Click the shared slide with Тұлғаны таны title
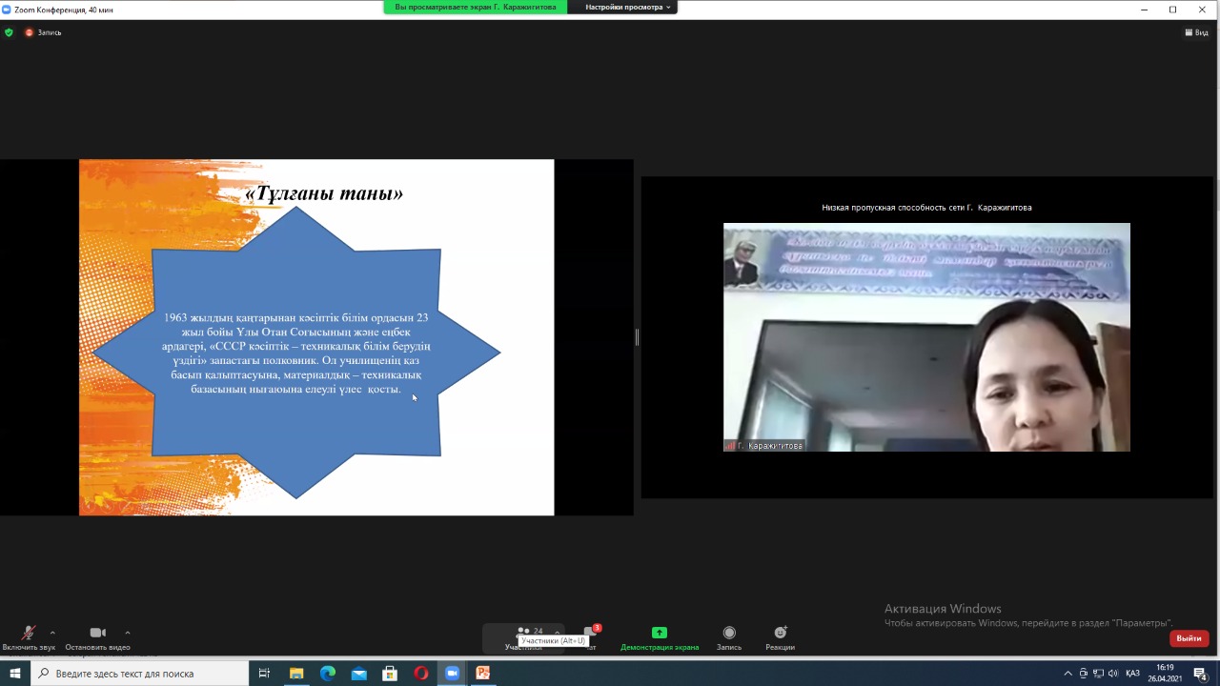 click(x=316, y=337)
